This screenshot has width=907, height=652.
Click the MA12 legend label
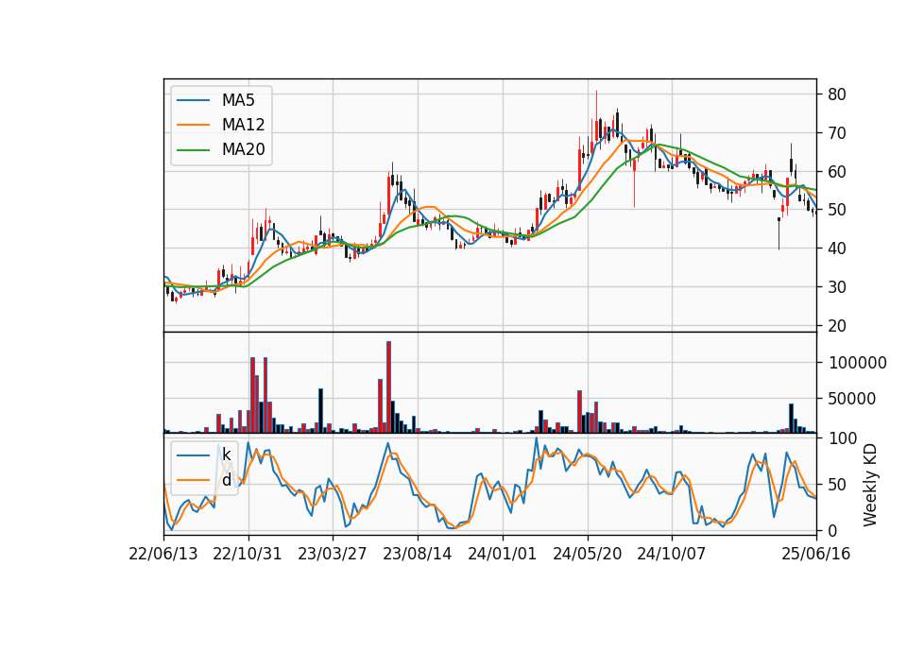[x=243, y=125]
